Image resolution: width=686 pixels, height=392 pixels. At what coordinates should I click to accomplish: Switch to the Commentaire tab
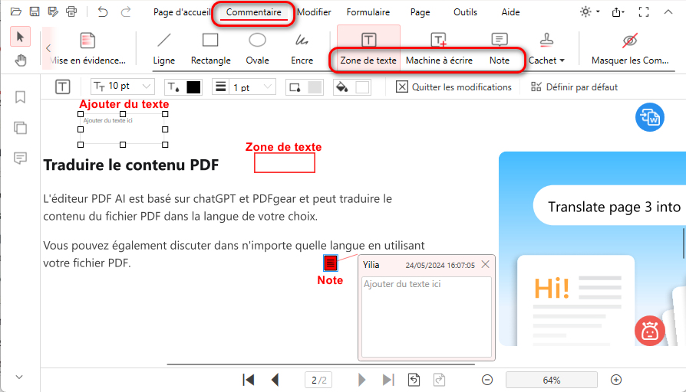(254, 12)
